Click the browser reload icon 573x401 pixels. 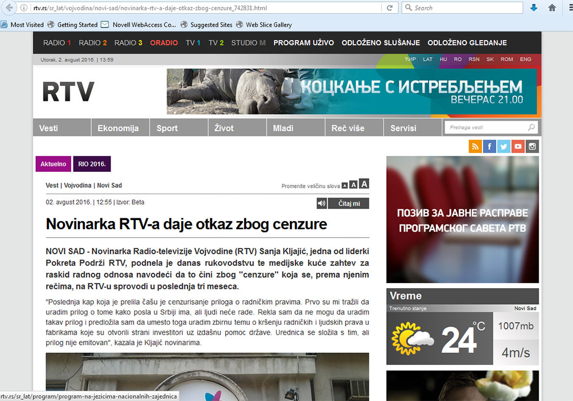(390, 8)
